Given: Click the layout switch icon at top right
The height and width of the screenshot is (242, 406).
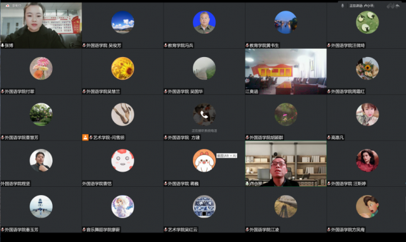Looking at the screenshot, I should pos(390,6).
